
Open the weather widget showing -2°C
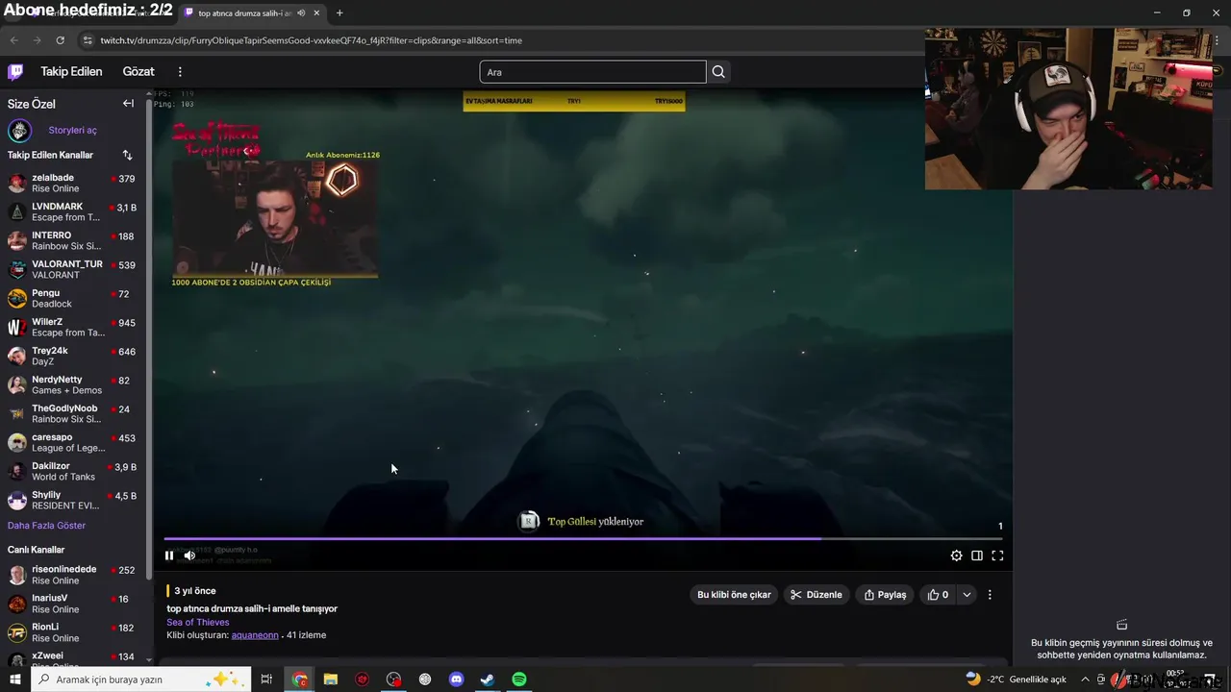click(x=1017, y=680)
